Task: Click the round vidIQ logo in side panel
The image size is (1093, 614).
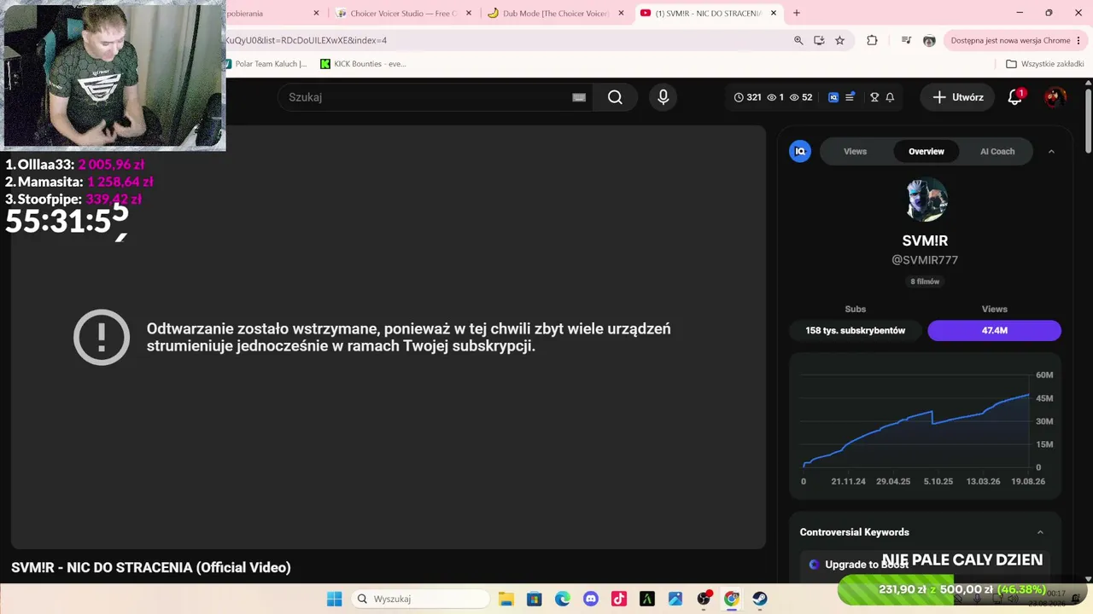Action: (800, 152)
